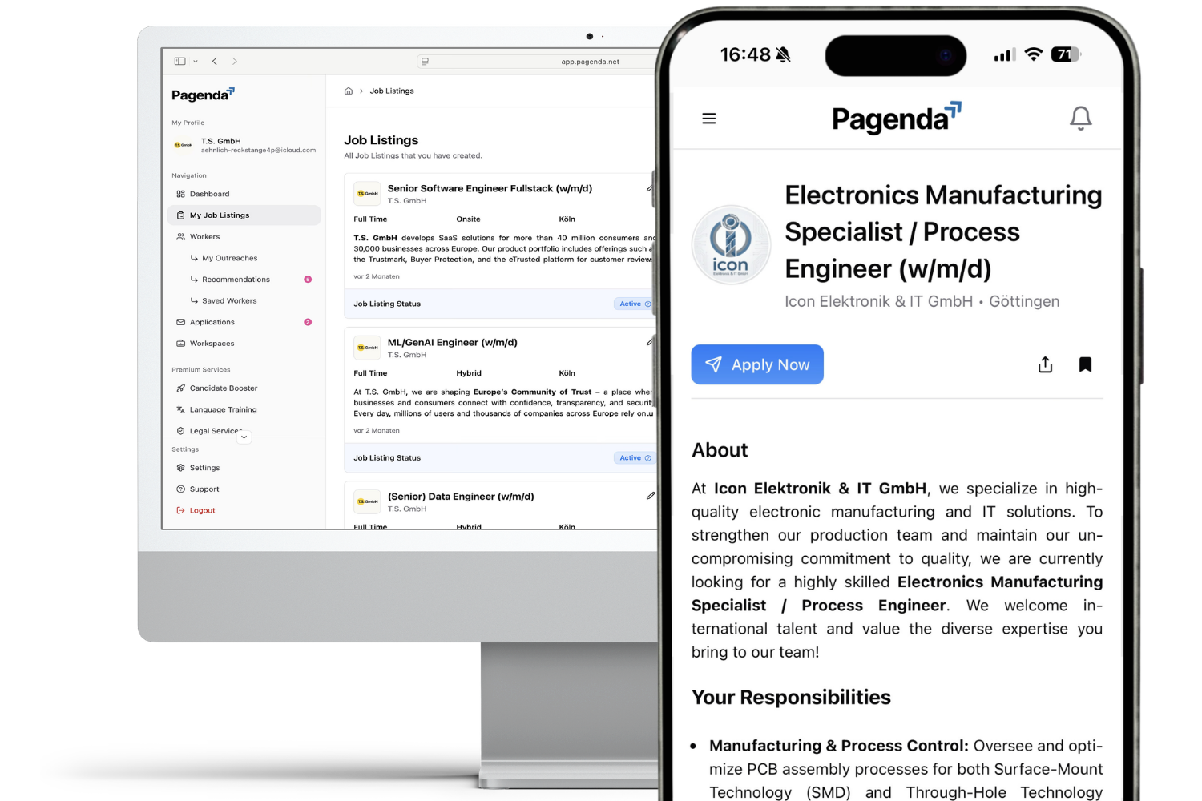Click the pink Recommendations count badge
This screenshot has width=1202, height=801.
[x=308, y=280]
